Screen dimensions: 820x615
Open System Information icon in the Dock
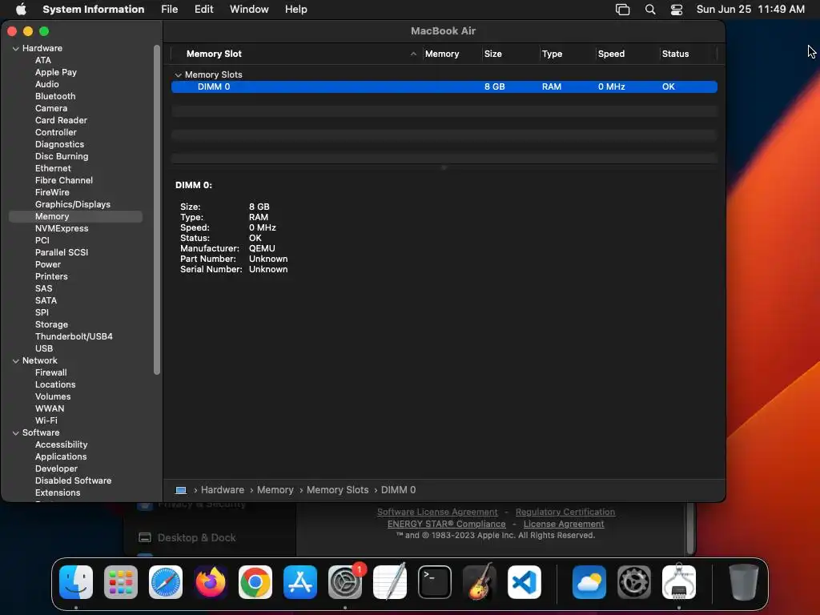(679, 582)
